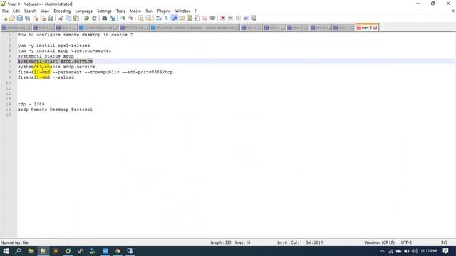Screen dimensions: 456x256
Task: Open taskbar Search magnifier
Action: coord(18,251)
